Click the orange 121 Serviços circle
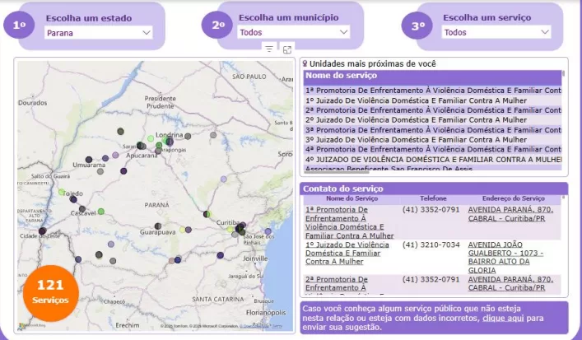The height and width of the screenshot is (340, 582). pyautogui.click(x=49, y=291)
